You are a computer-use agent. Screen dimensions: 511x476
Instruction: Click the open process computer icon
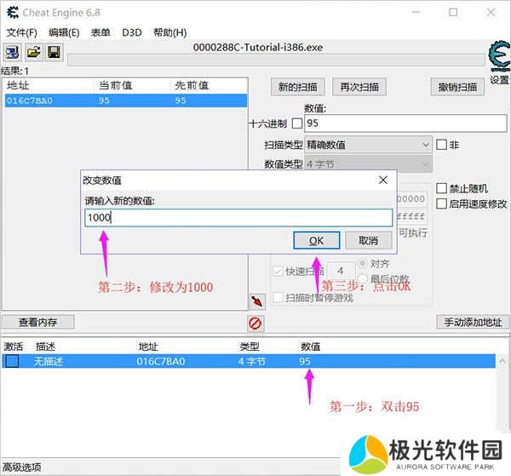12,53
